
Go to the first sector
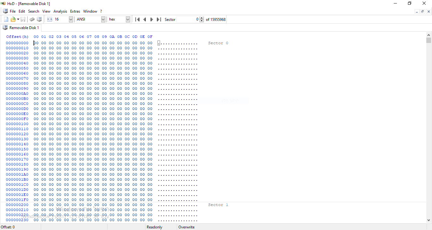pos(137,19)
